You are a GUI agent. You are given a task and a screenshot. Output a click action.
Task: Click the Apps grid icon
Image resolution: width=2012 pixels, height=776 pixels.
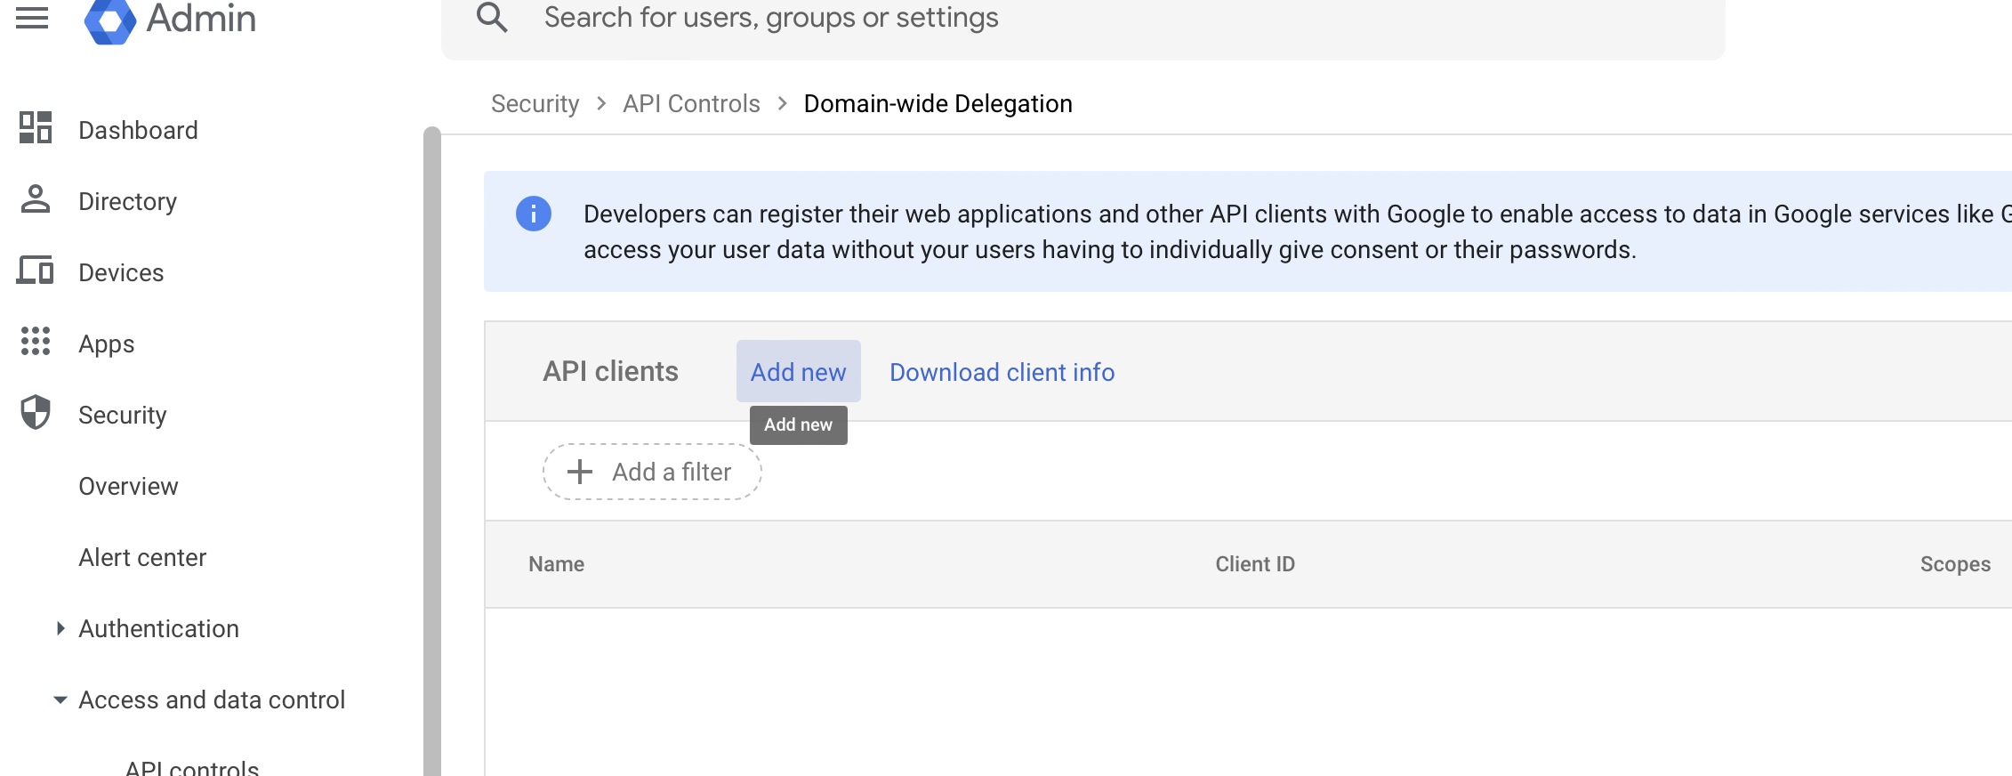pos(36,342)
